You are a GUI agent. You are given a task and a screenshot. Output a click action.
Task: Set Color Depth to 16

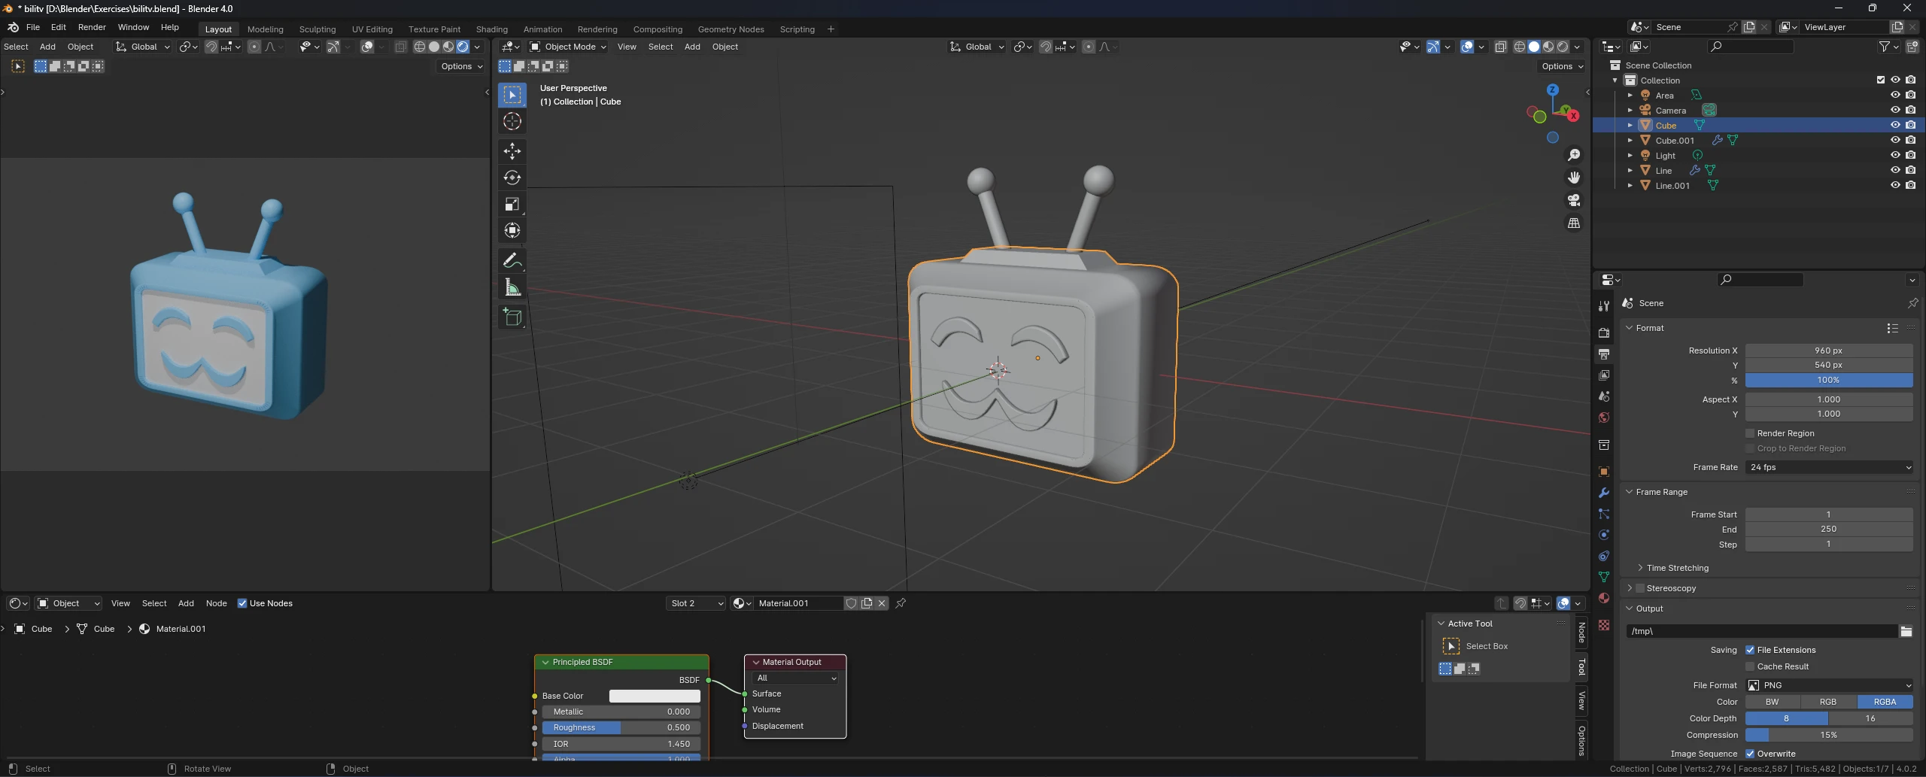point(1870,718)
